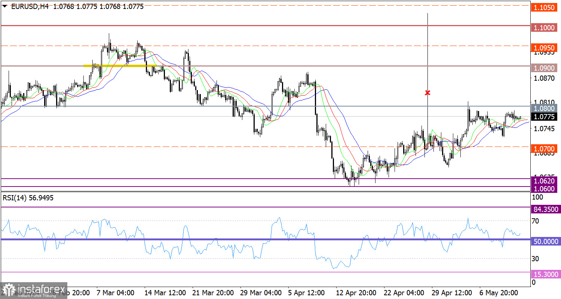Select the yellow highlighted line near 1.0900

point(120,65)
